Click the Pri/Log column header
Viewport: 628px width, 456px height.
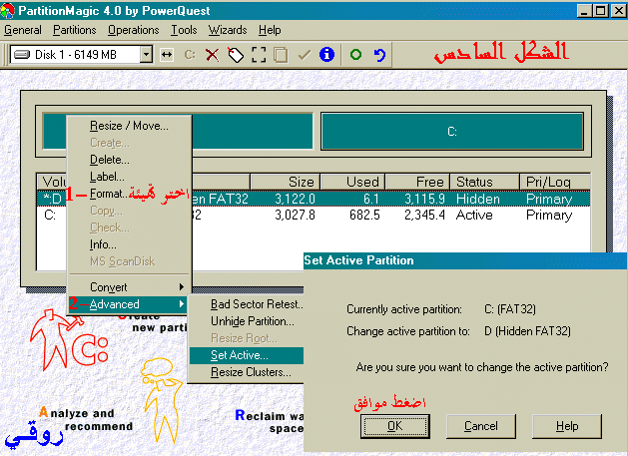point(555,182)
